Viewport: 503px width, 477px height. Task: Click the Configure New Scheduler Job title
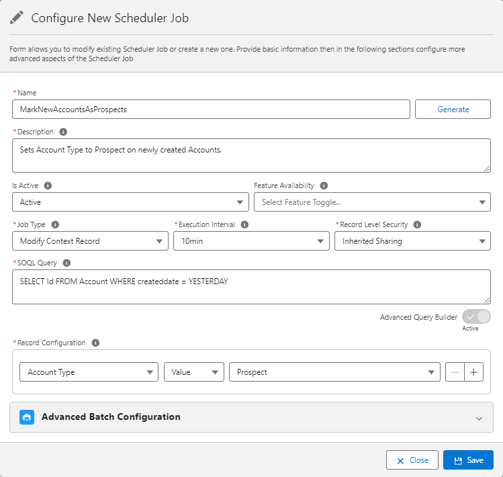(109, 18)
